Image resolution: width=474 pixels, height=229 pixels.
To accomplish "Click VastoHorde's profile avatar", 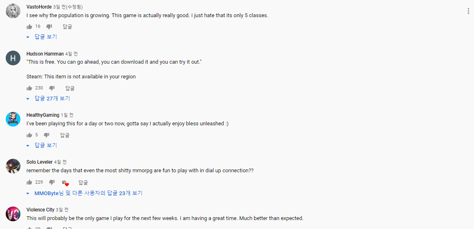I will tap(13, 11).
